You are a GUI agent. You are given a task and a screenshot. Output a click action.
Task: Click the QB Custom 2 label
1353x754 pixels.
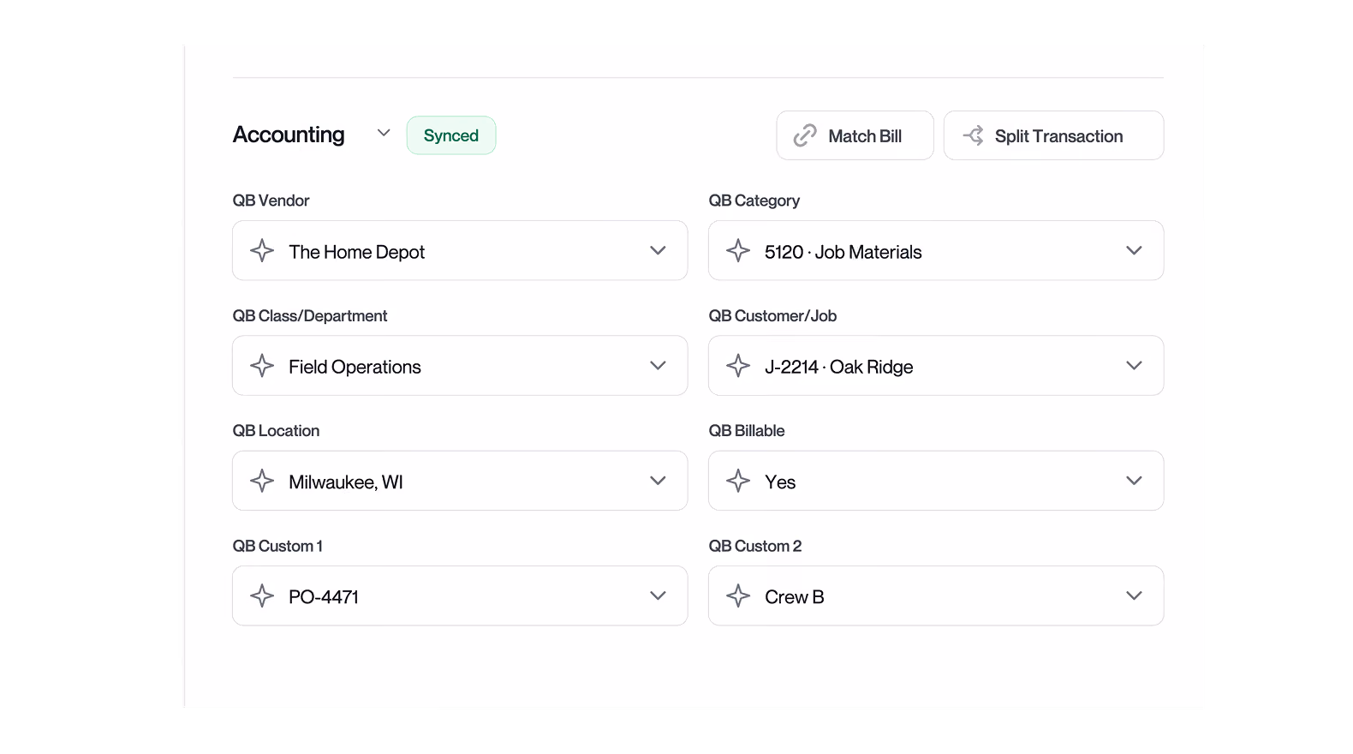tap(755, 546)
